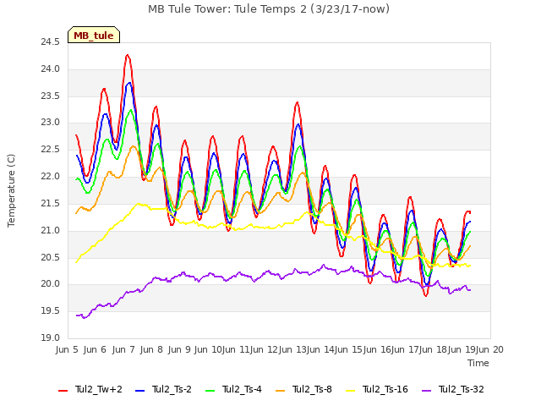The height and width of the screenshot is (406, 541).
Task: Click the 21.0 y-axis tick label
Action: click(x=50, y=231)
